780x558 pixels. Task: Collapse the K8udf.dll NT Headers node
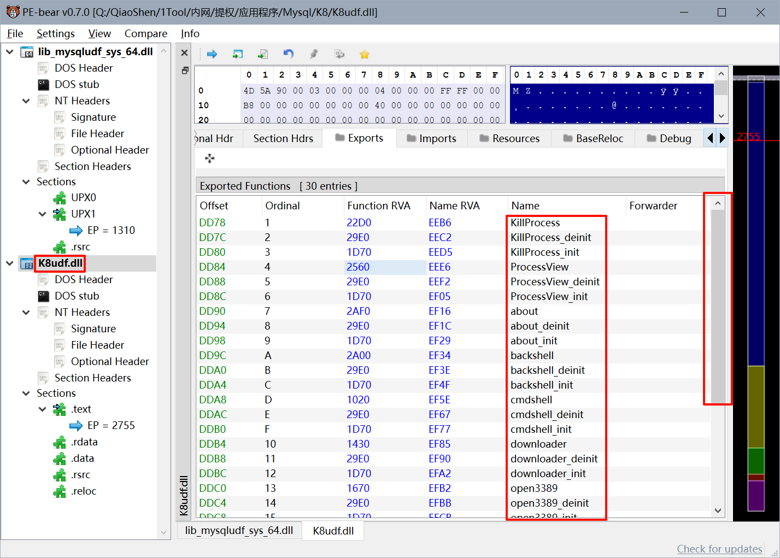click(26, 313)
